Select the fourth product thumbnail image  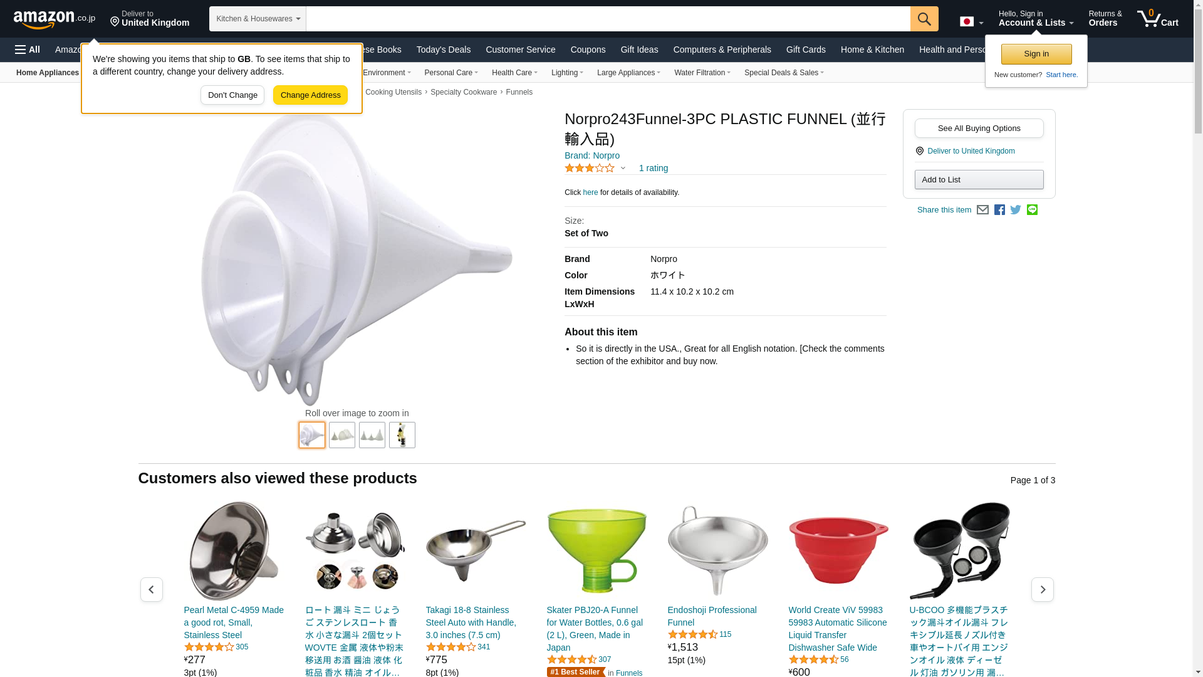402,435
